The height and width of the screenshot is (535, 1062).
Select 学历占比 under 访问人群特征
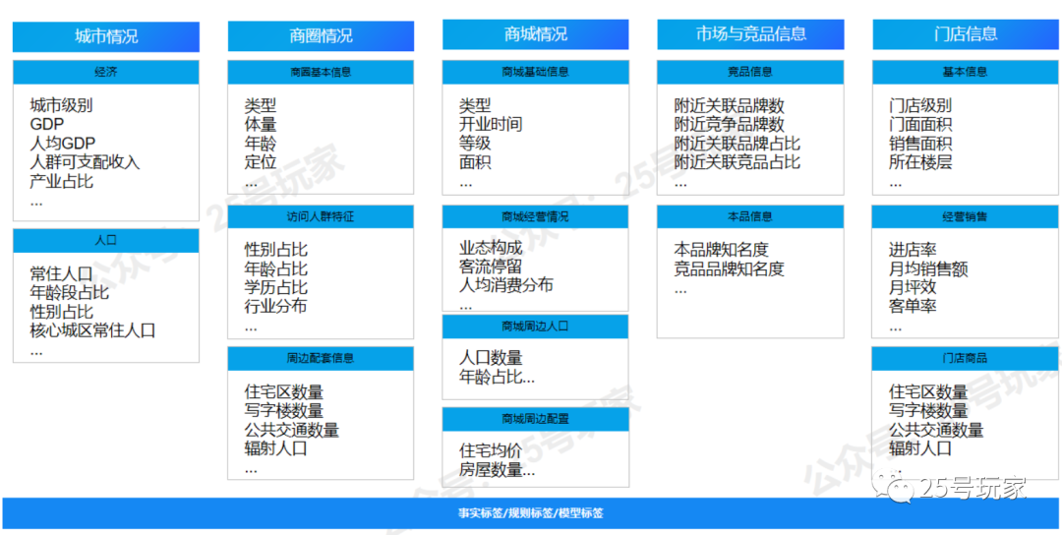(x=275, y=287)
